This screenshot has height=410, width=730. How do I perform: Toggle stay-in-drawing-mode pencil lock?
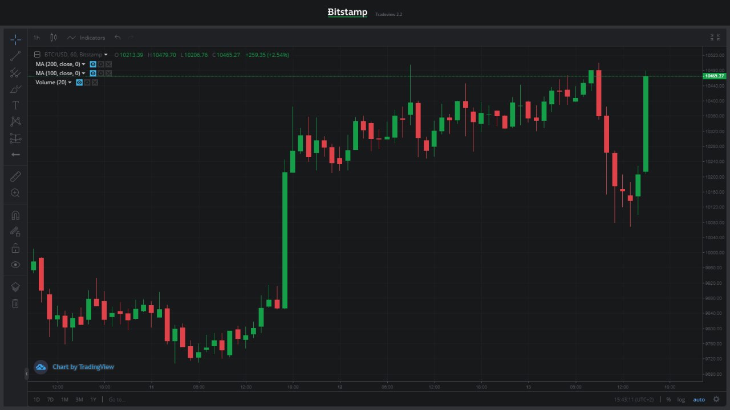[x=15, y=232]
